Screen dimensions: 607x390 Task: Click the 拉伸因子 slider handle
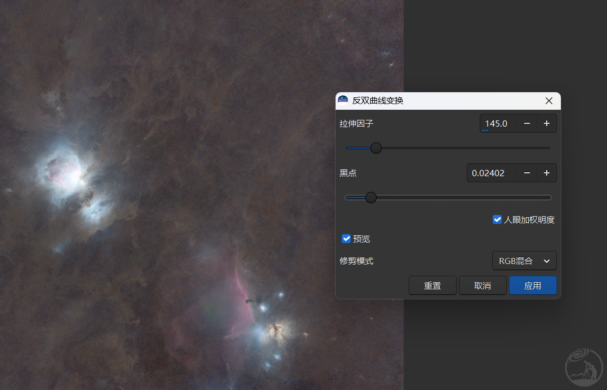click(x=376, y=148)
